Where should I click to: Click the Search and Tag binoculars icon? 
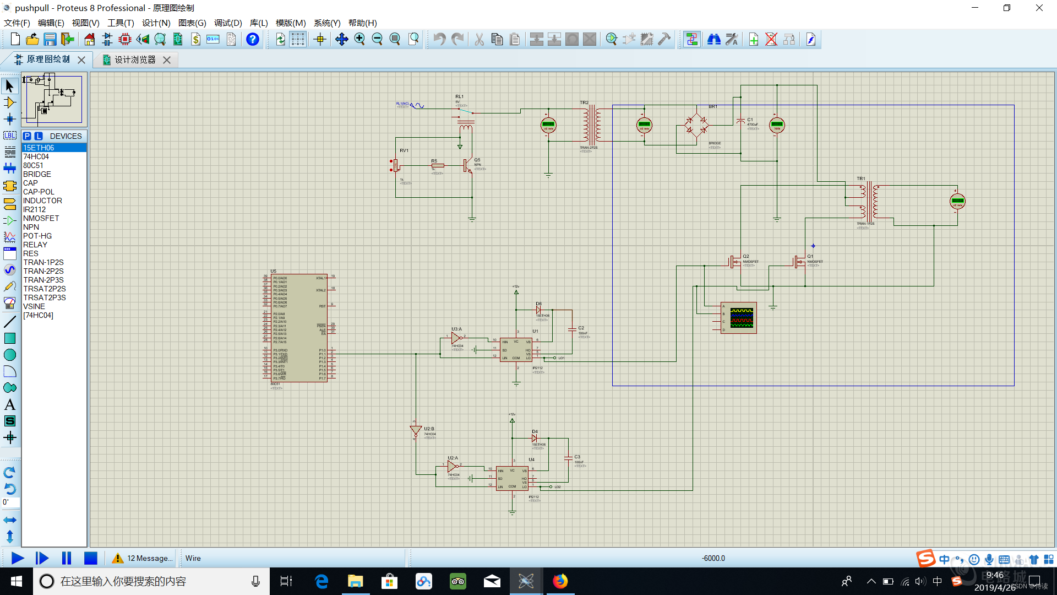pos(714,39)
